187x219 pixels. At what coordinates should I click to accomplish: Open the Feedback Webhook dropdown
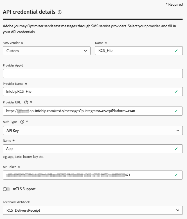click(x=93, y=210)
